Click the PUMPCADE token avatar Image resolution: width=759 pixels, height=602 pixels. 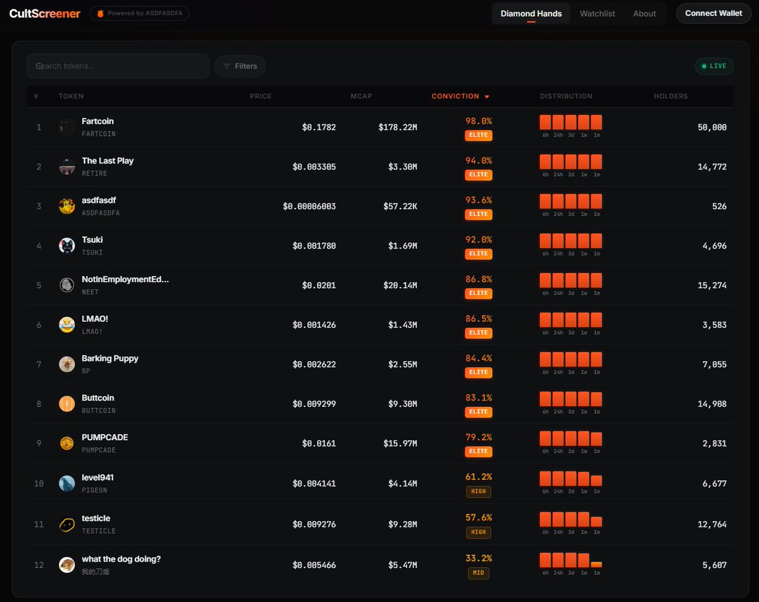67,443
